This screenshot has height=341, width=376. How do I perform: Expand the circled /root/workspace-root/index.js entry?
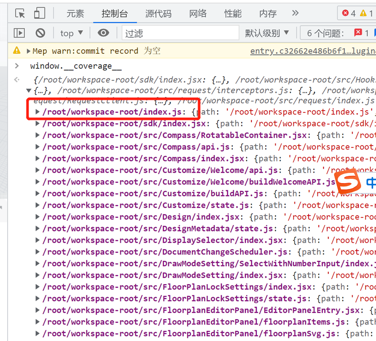point(38,112)
